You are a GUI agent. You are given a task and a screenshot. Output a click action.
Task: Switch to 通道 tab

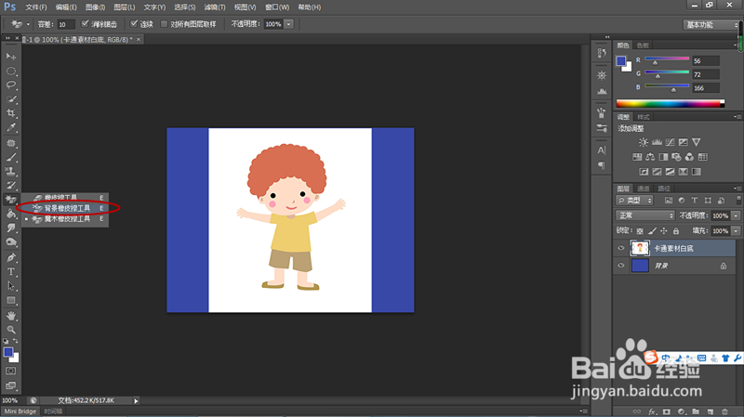point(644,189)
